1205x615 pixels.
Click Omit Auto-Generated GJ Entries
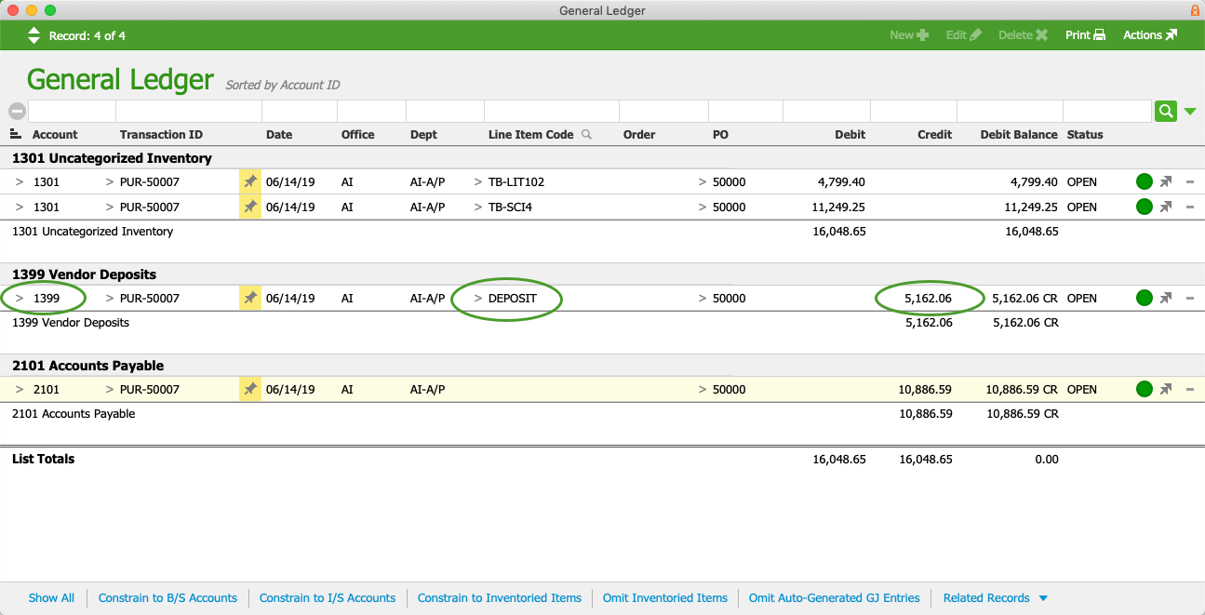(x=835, y=598)
